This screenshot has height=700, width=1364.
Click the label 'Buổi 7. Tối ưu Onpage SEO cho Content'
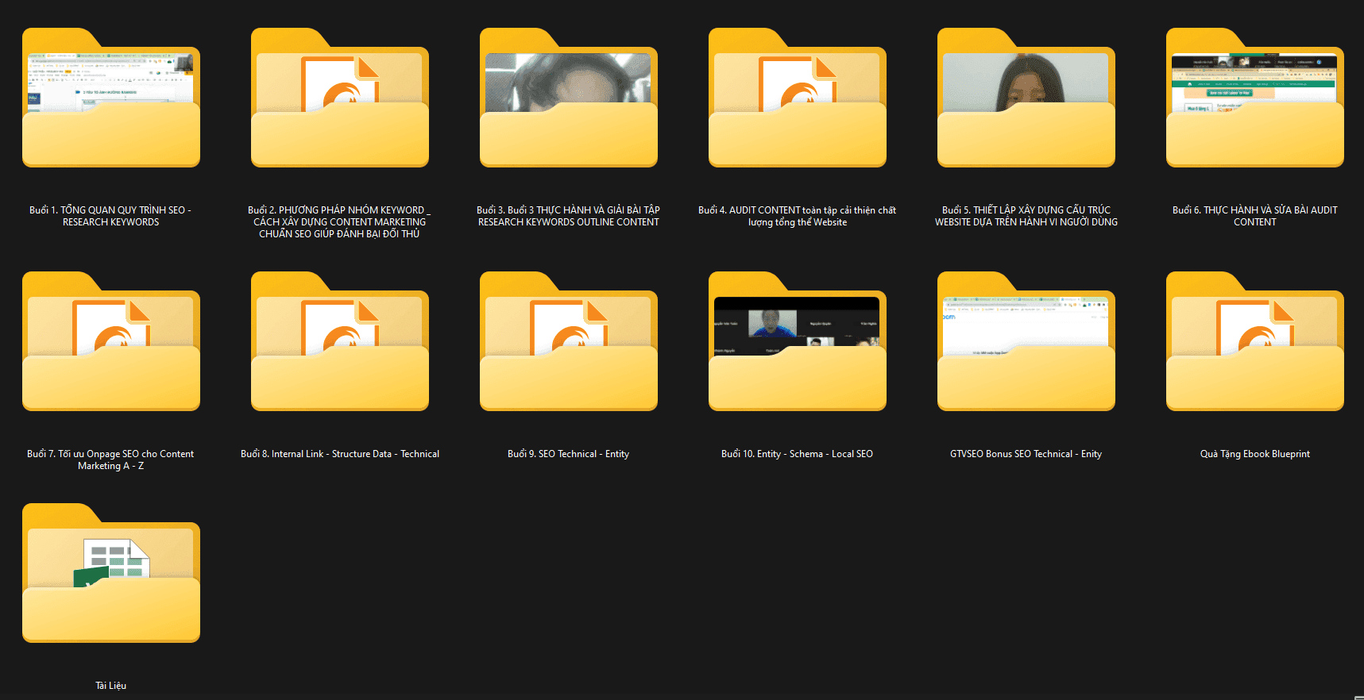[110, 460]
